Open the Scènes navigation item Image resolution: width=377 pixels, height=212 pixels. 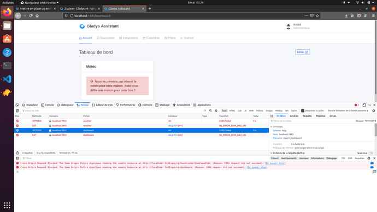(x=187, y=38)
